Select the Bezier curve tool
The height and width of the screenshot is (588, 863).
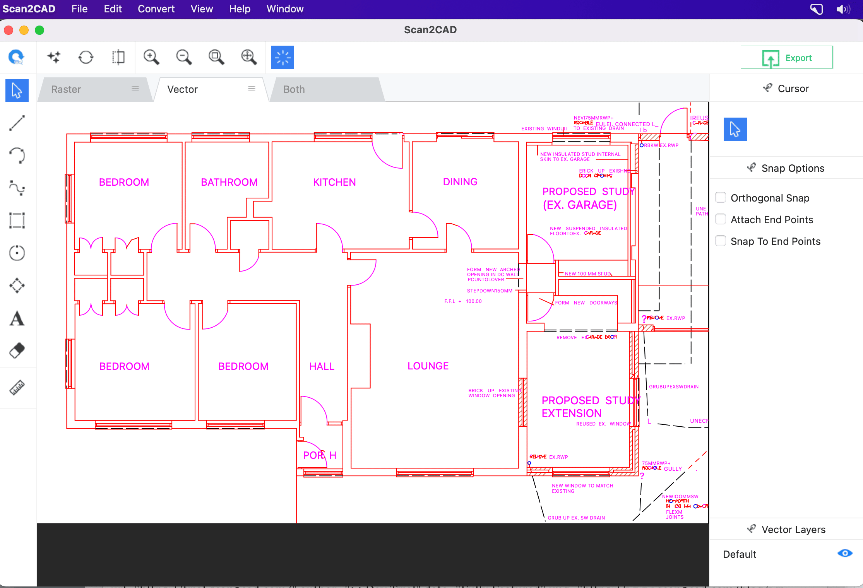(17, 188)
